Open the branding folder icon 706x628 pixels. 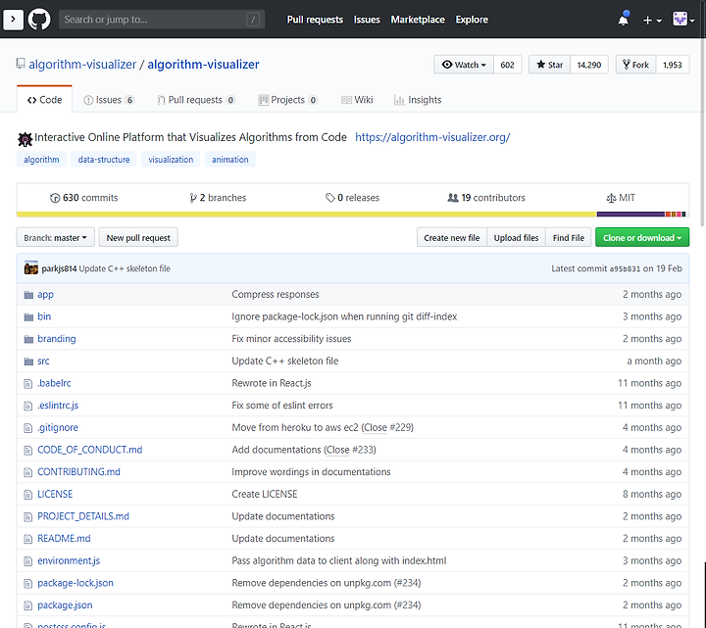point(28,339)
